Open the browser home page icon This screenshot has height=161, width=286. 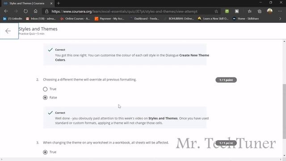(x=36, y=11)
